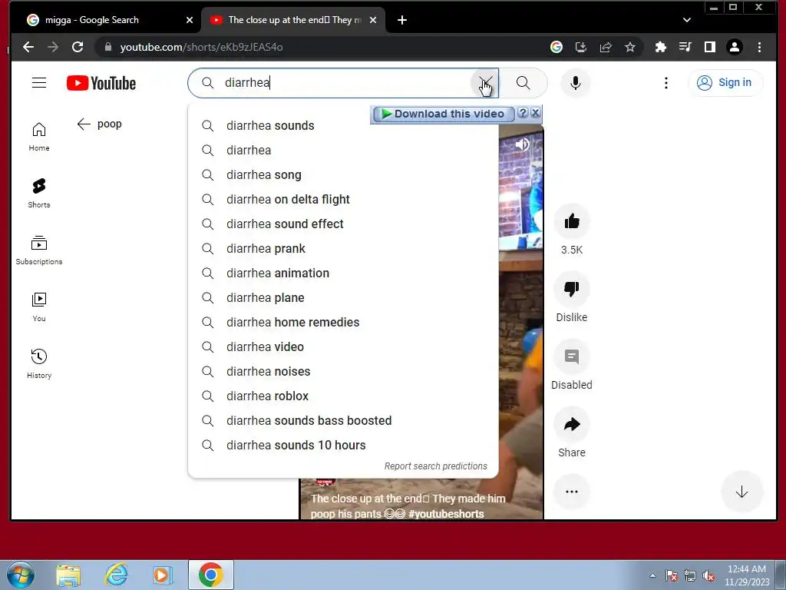Pick suggestion diarrhea roblox
786x590 pixels.
(x=343, y=396)
